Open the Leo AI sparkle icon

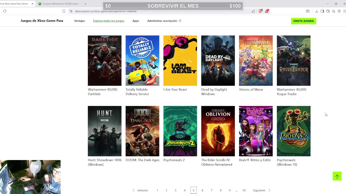pyautogui.click(x=334, y=11)
